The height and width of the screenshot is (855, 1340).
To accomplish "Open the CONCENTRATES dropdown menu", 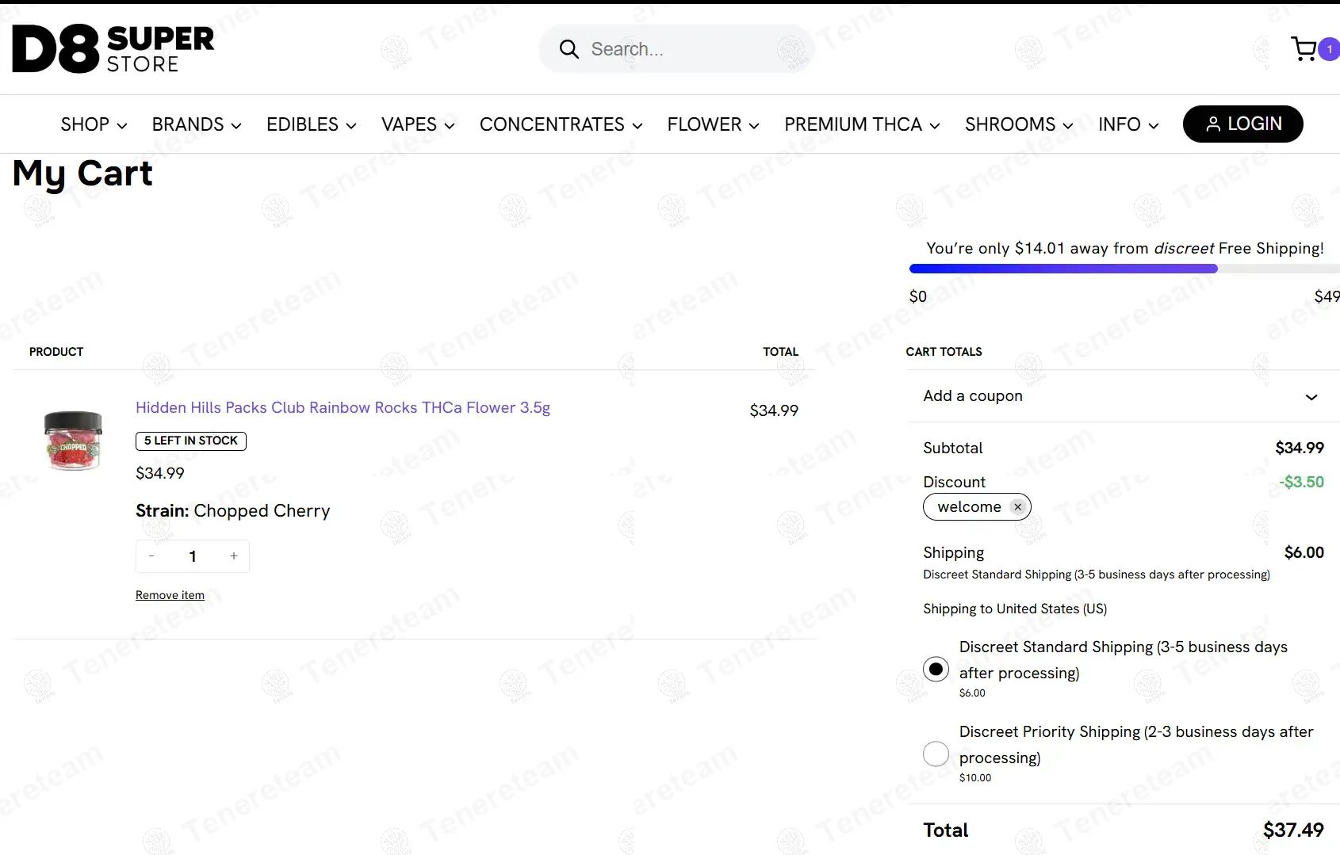I will coord(561,124).
